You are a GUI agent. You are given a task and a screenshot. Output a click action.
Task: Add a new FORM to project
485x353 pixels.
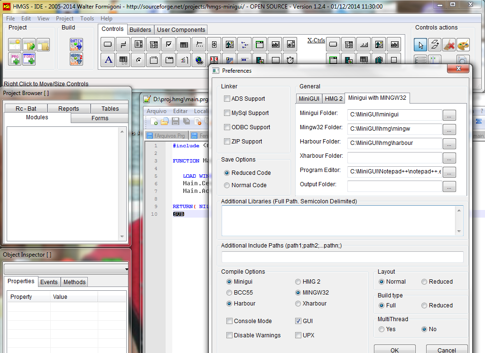(29, 59)
